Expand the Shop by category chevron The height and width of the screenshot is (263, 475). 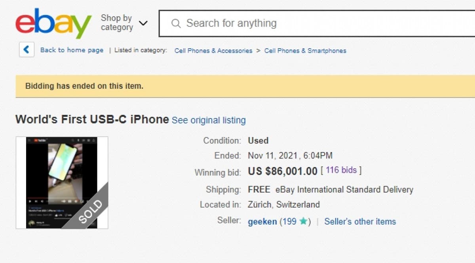point(143,23)
